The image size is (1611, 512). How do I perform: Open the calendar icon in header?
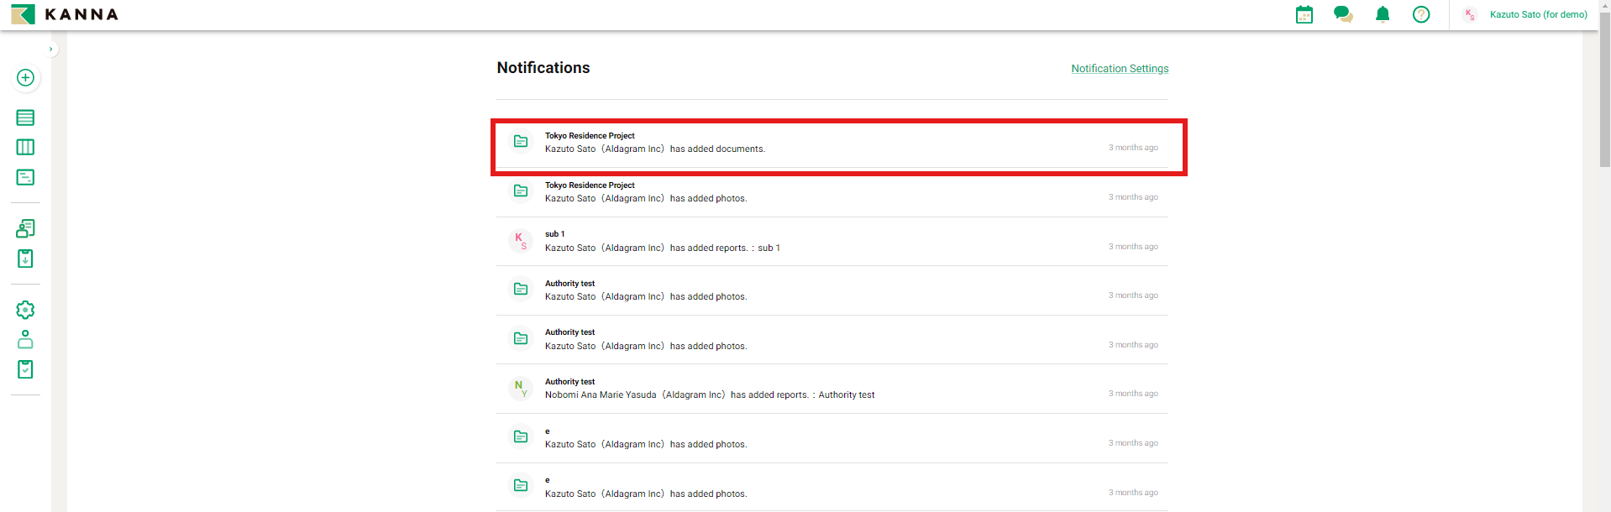pyautogui.click(x=1304, y=14)
